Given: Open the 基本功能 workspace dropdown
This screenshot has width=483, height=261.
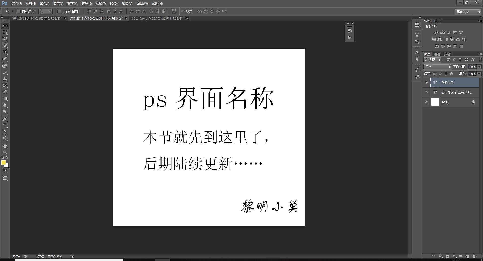Looking at the screenshot, I should tap(467, 11).
